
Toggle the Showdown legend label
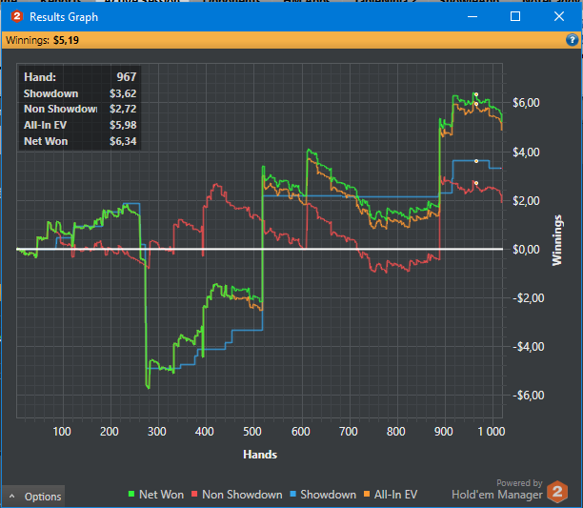(328, 495)
